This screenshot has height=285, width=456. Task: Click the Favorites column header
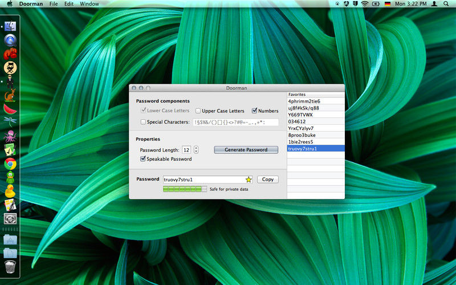pos(316,95)
